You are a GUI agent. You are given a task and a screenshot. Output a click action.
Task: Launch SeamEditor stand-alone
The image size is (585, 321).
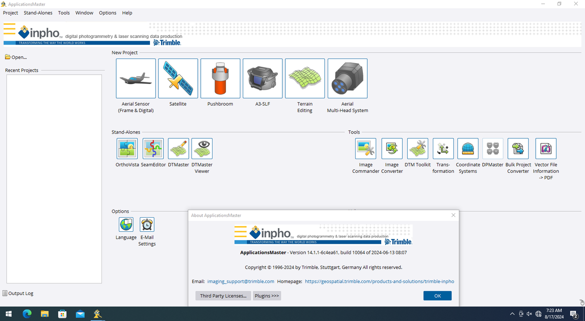(153, 149)
